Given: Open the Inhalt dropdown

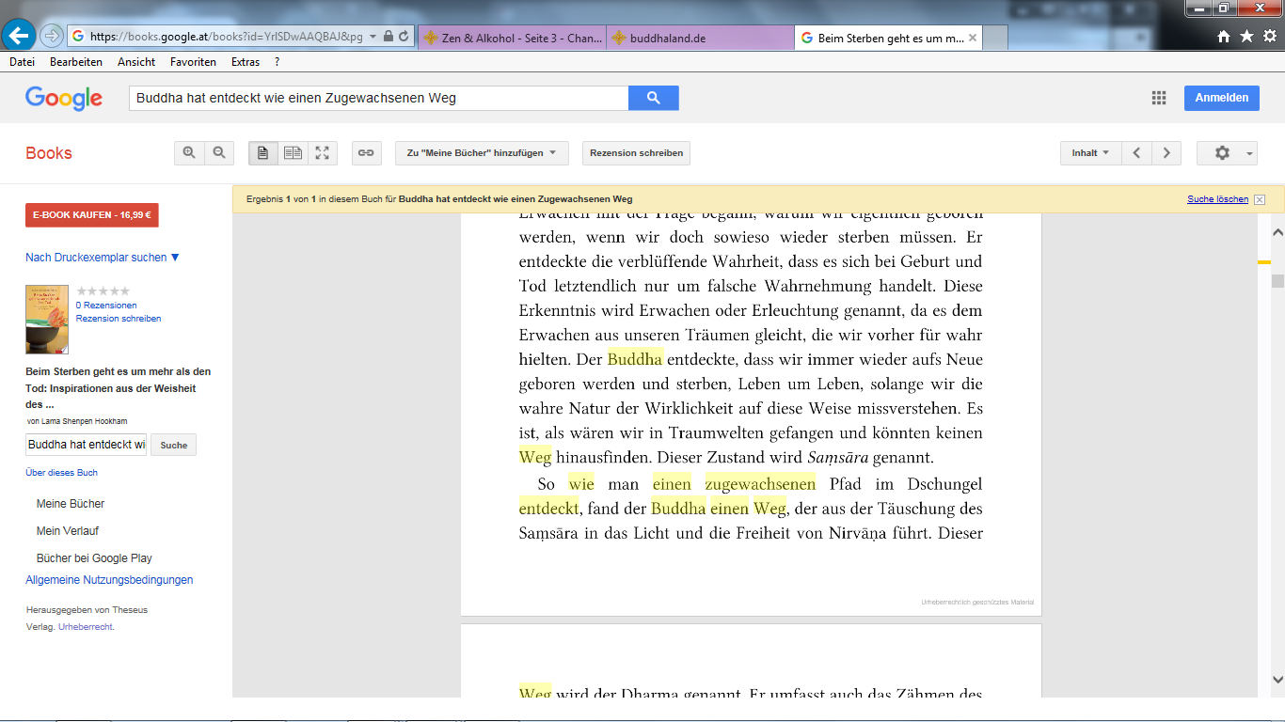Looking at the screenshot, I should (1090, 152).
